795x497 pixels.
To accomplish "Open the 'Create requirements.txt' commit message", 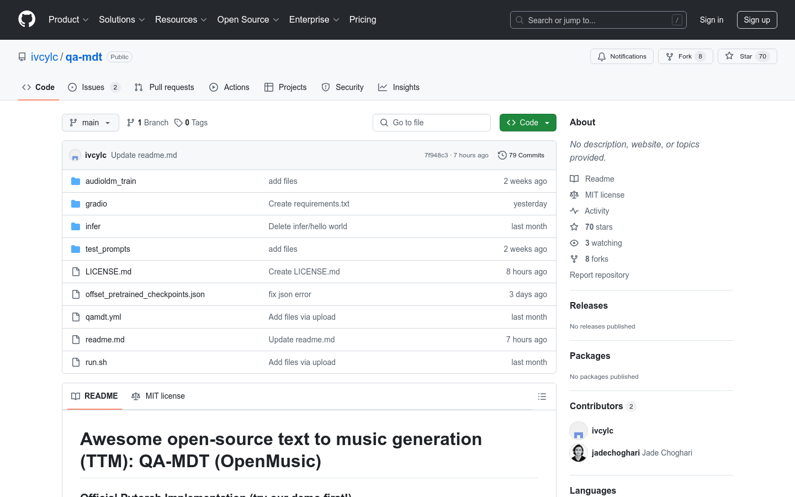I will [309, 204].
